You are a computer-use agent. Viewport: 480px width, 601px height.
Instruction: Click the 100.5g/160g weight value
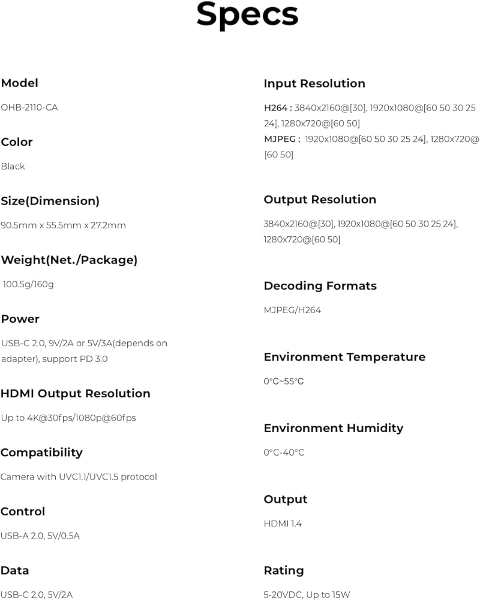click(28, 284)
